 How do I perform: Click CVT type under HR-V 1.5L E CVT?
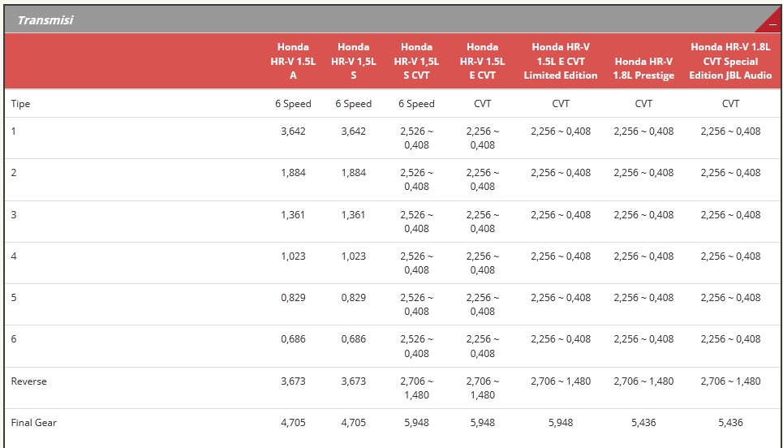[483, 104]
